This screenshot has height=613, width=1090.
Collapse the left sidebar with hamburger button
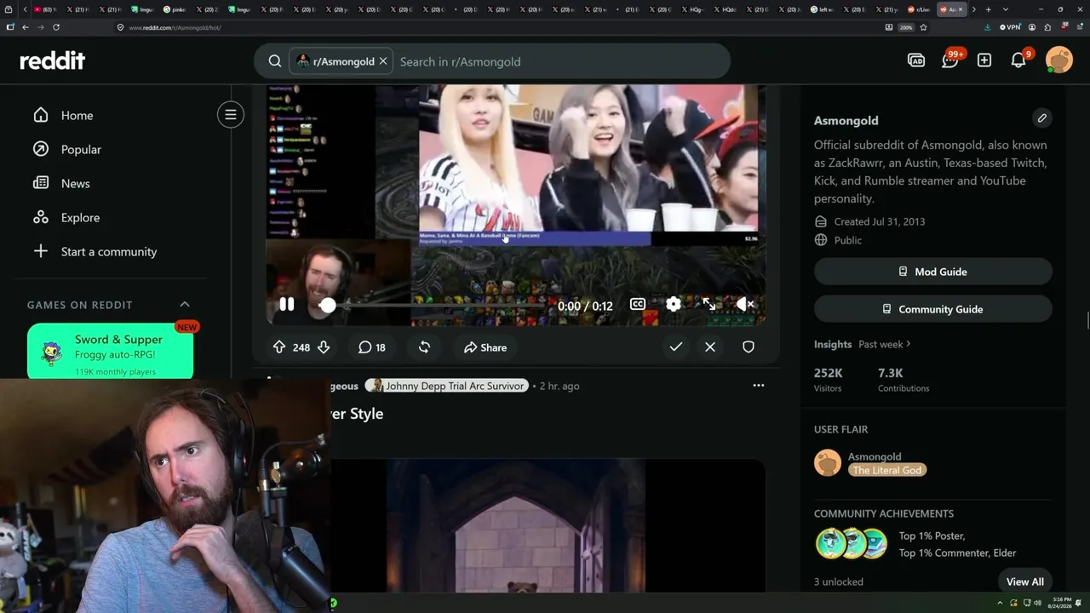231,114
